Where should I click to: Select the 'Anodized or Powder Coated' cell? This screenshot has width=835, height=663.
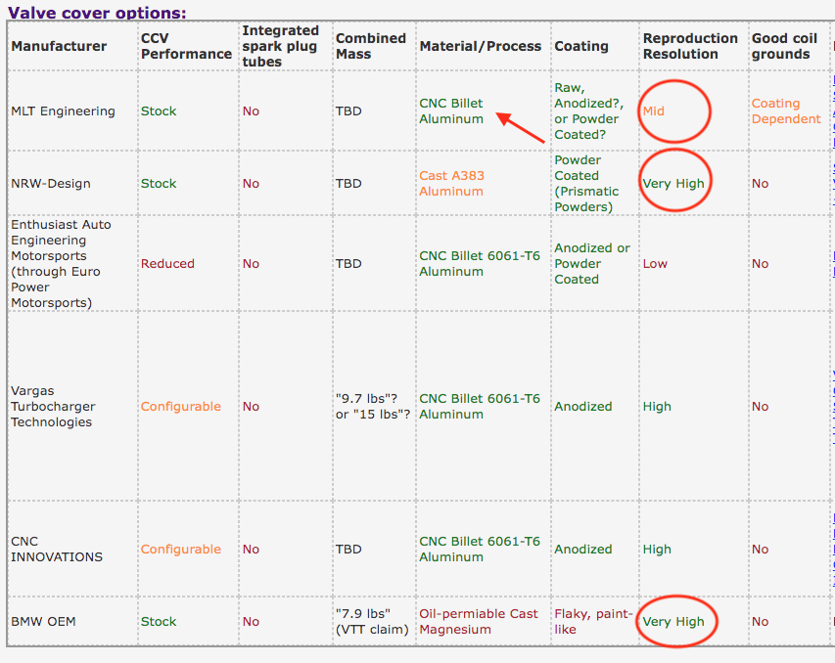pos(592,263)
